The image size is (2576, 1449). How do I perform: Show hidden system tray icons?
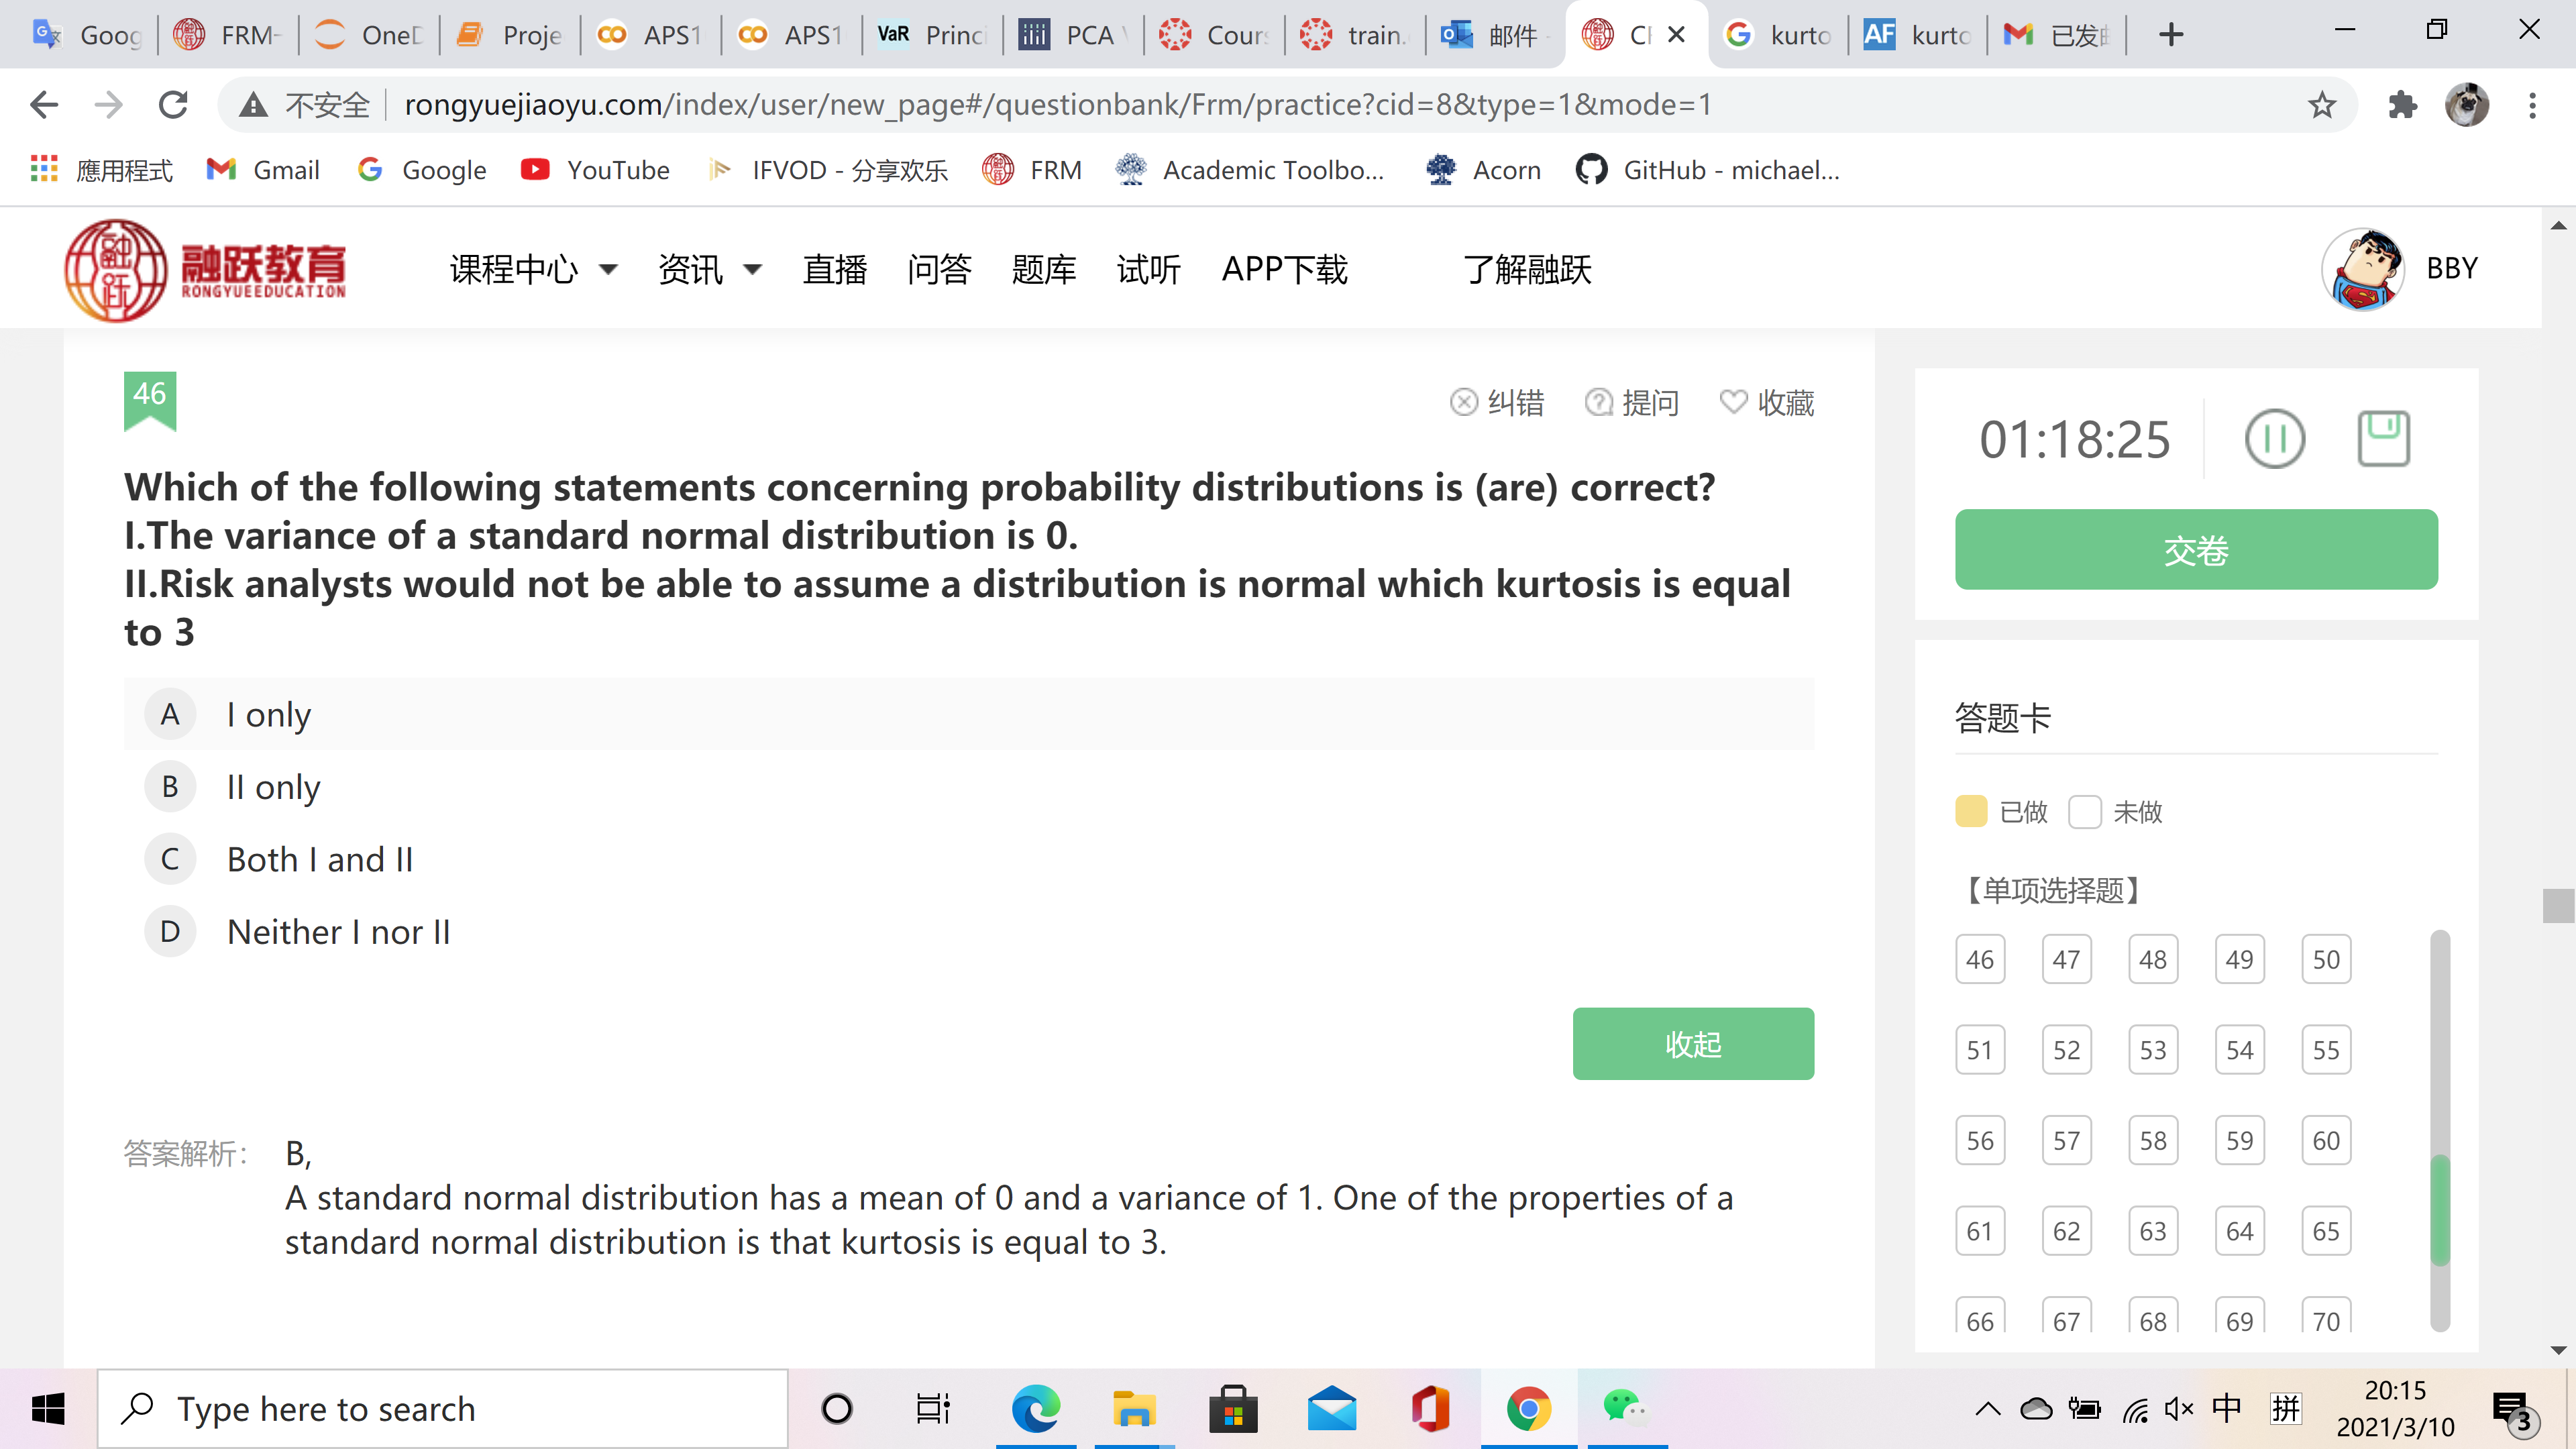click(x=1987, y=1409)
